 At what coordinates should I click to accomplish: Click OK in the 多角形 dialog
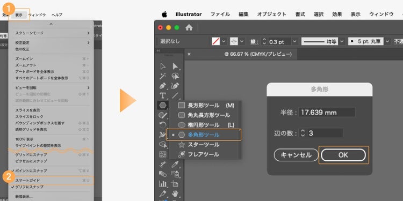[x=343, y=155]
